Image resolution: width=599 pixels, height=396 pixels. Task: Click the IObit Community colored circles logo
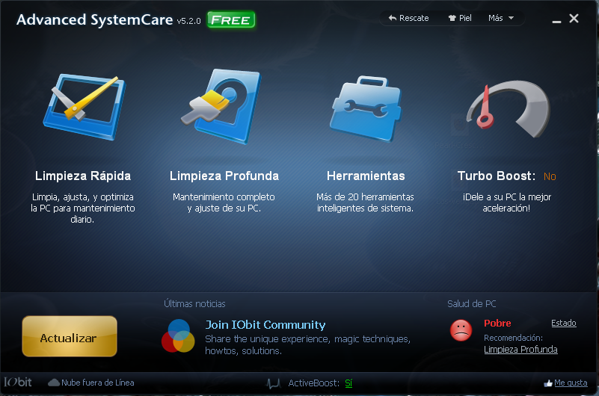178,335
